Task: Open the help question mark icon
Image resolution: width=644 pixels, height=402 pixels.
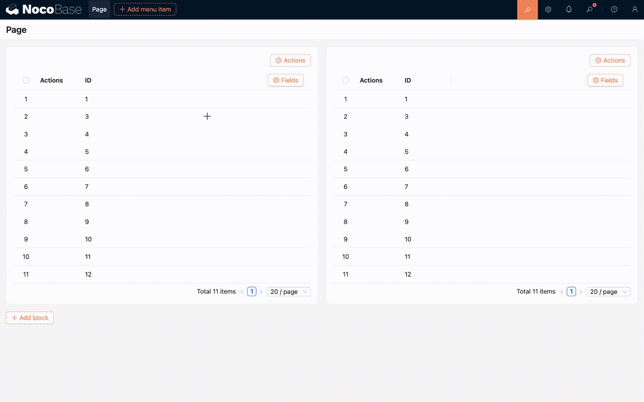Action: (x=614, y=10)
